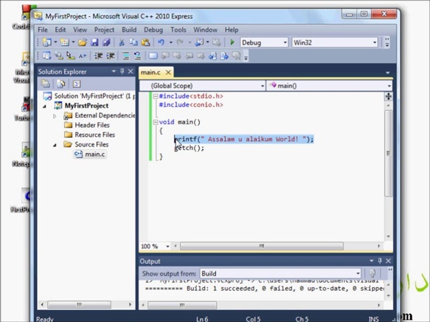Click the Display Word Completion icon

coord(82,56)
